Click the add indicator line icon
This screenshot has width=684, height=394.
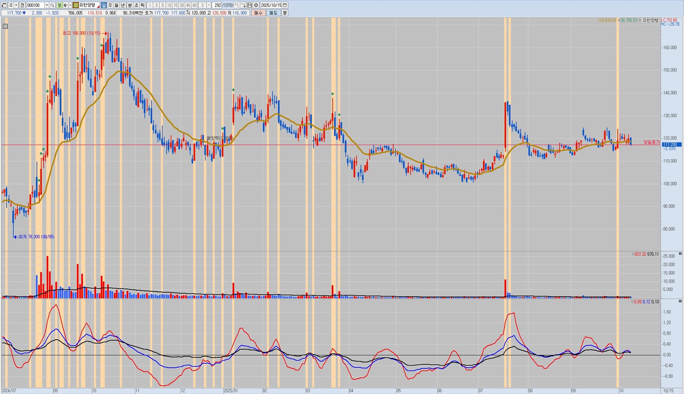point(243,5)
